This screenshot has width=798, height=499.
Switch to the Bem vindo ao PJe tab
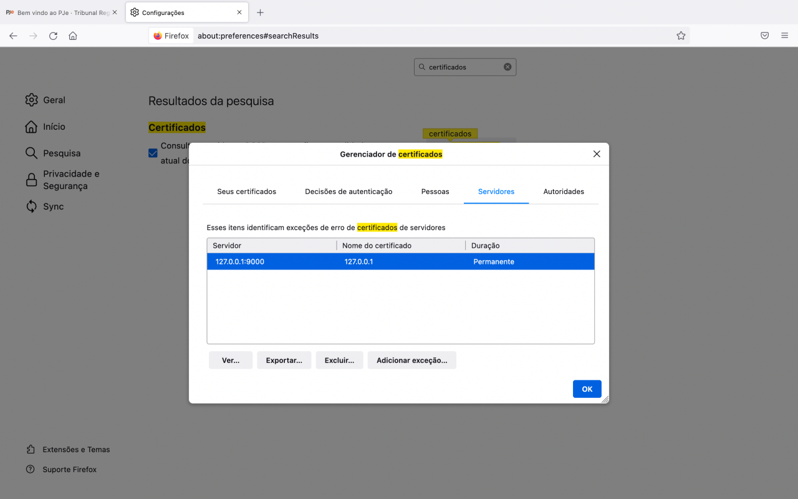[x=62, y=12]
